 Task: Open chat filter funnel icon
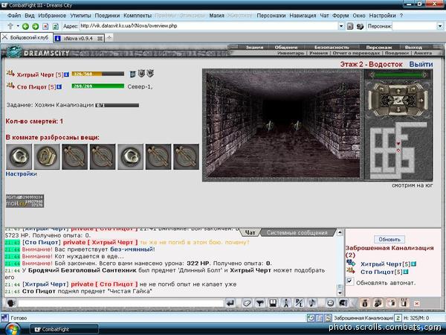259,303
